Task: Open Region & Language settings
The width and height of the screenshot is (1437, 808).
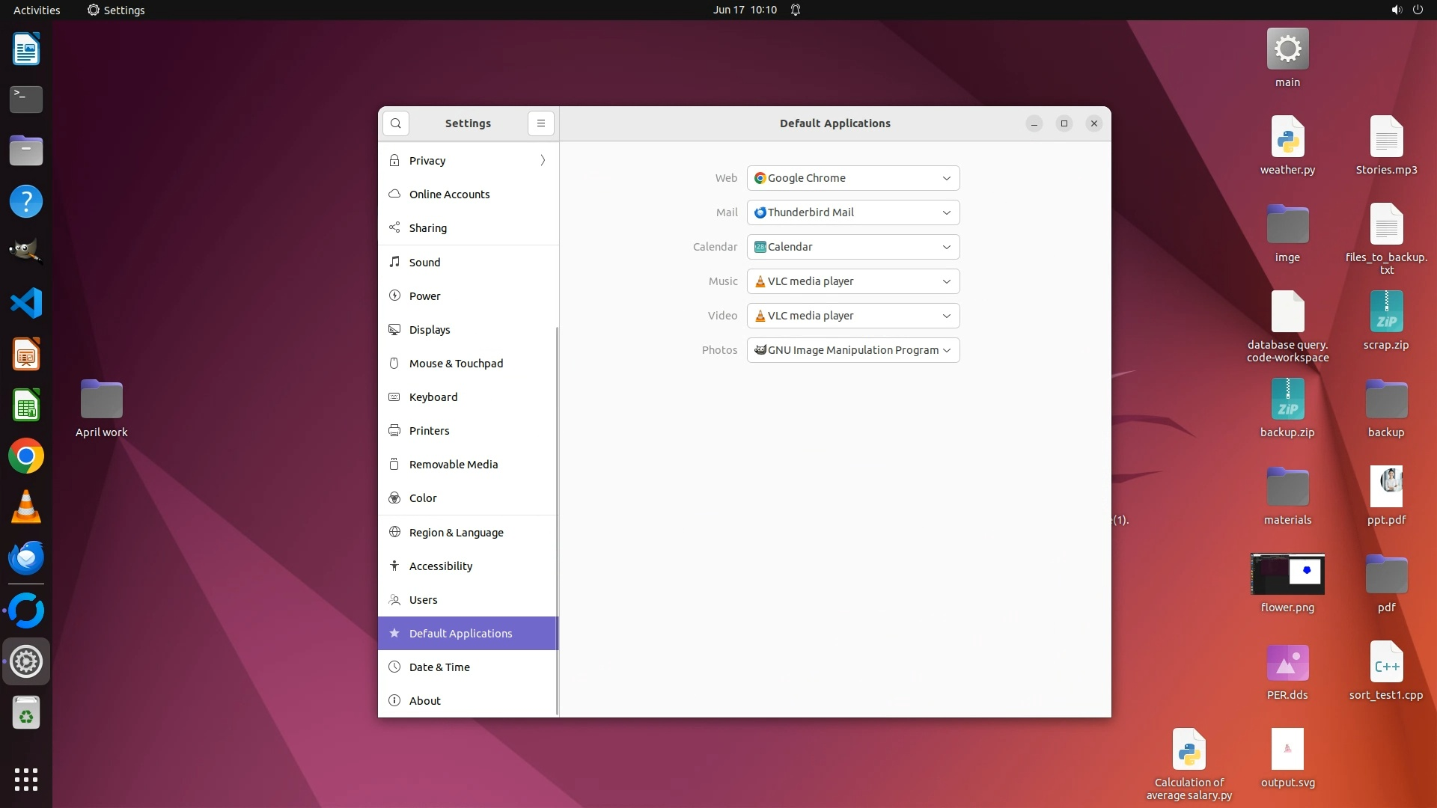Action: pos(456,533)
